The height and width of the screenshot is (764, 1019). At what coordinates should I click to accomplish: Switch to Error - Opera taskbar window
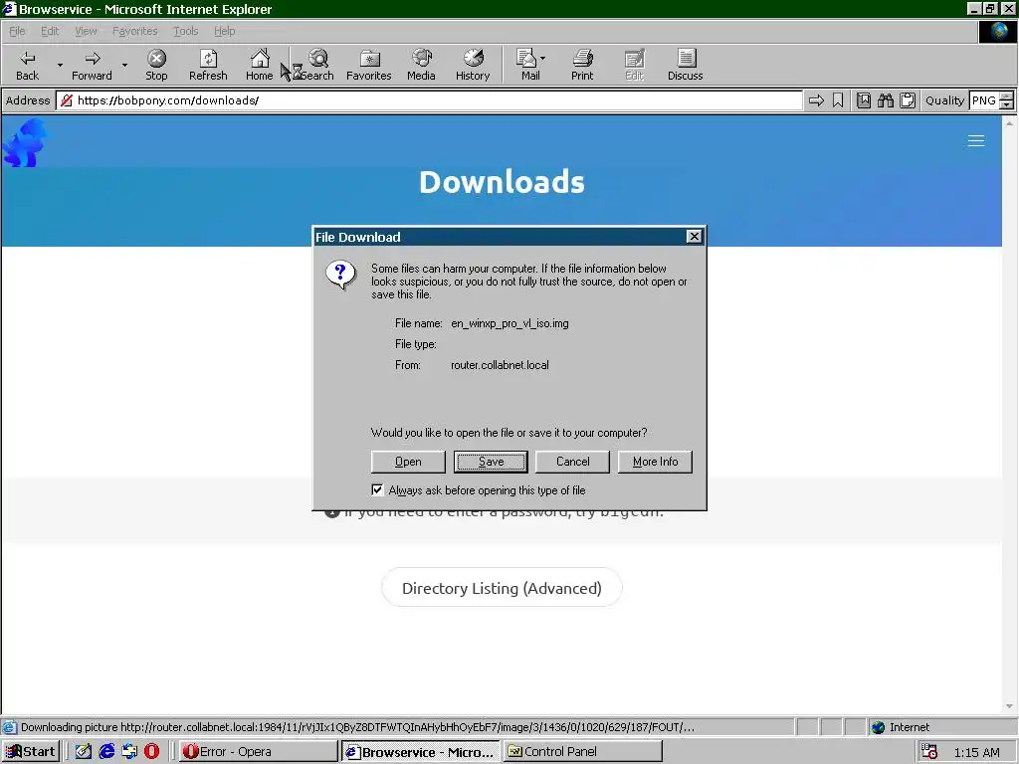(258, 752)
